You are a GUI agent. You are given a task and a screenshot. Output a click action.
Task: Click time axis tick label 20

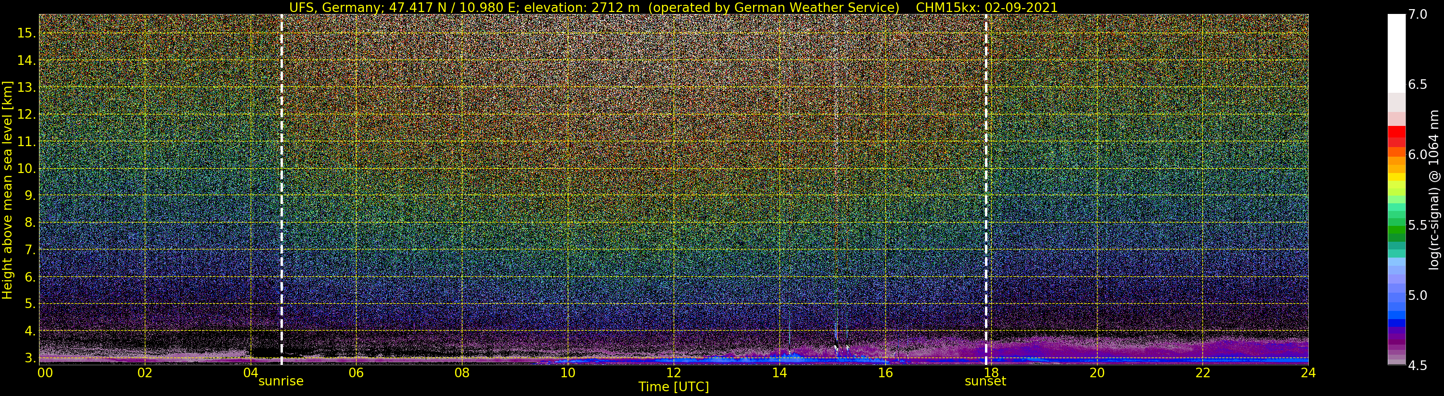coord(1097,372)
